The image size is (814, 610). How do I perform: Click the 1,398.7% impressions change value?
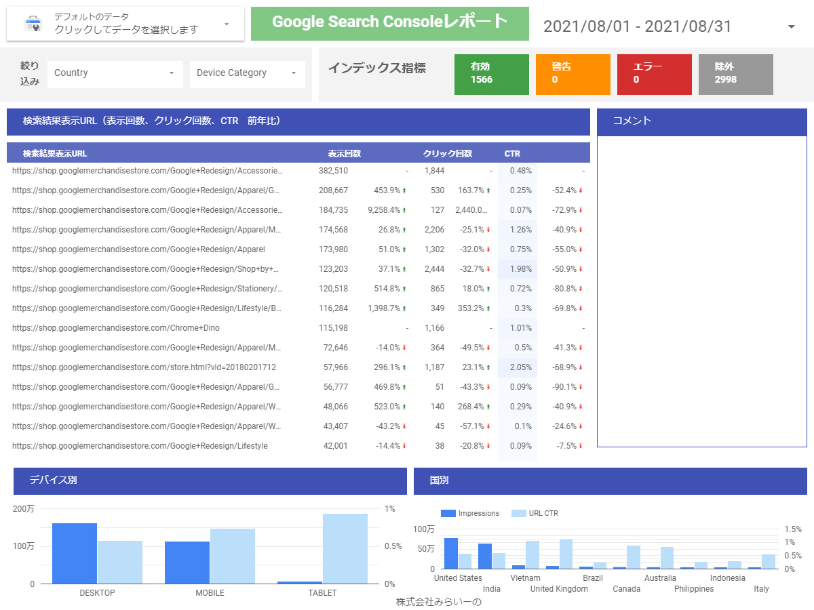coord(383,308)
